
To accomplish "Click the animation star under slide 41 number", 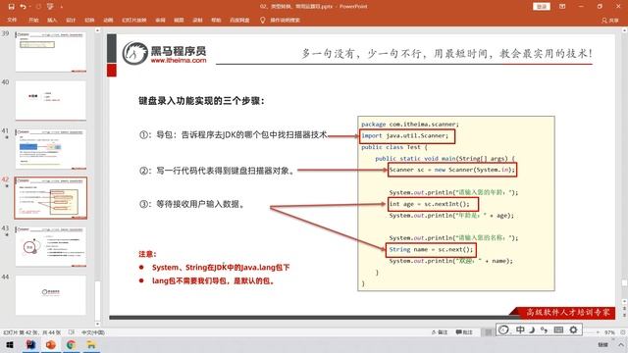I will click(x=7, y=137).
